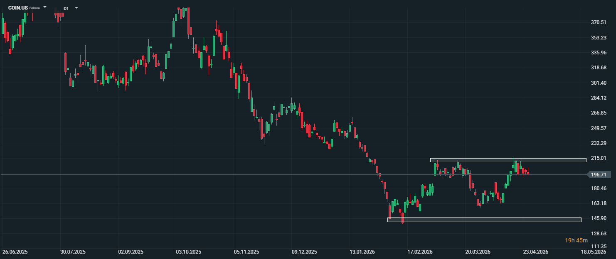Expand the D1 timeframe dropdown arrow
Screen dimensions: 616x259
coord(76,8)
